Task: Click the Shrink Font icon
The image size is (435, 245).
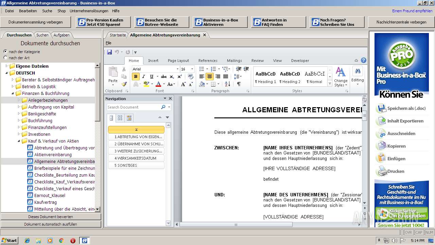Action: tap(191, 84)
